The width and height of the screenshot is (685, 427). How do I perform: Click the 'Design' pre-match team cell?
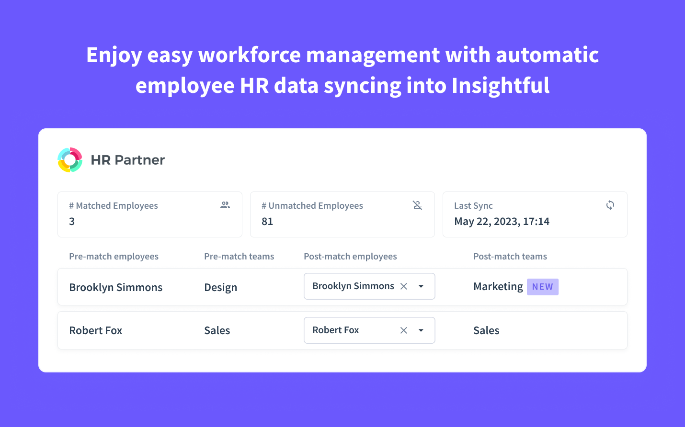click(221, 287)
